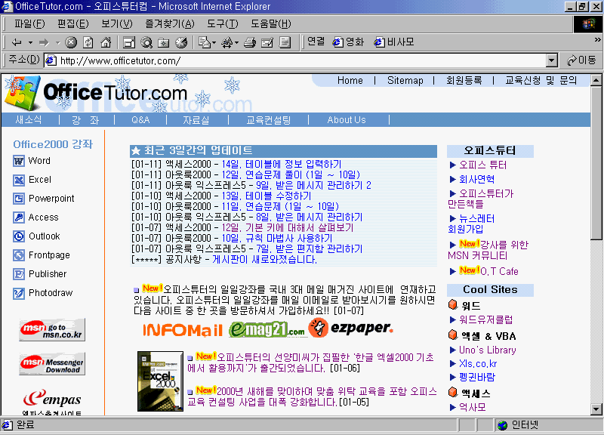Open the Access course icon
Screen dimensions: 604x435
[x=18, y=217]
